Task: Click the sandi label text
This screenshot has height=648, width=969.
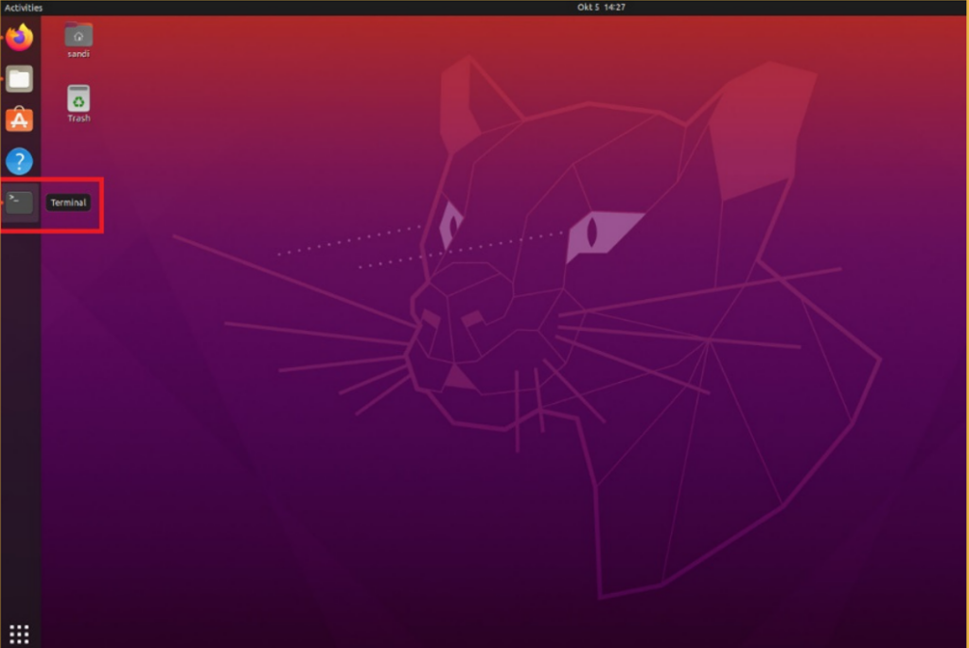Action: pos(79,54)
